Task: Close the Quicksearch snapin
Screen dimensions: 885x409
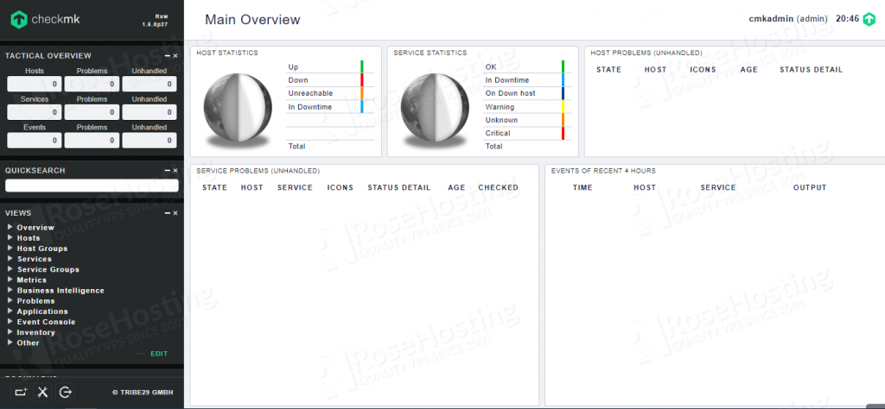Action: pyautogui.click(x=175, y=171)
